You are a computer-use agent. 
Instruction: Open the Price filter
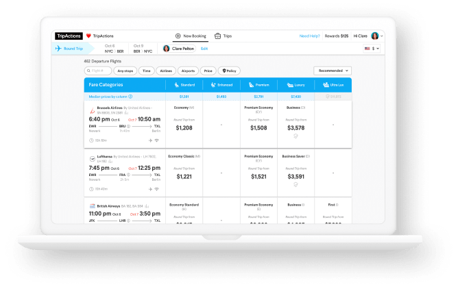click(x=208, y=71)
